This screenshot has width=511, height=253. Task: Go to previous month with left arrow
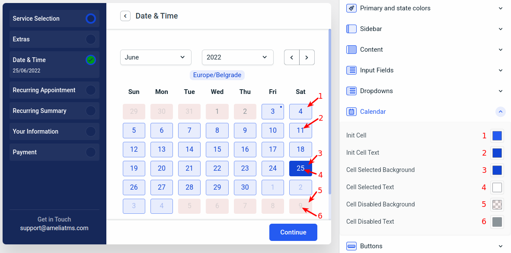292,57
